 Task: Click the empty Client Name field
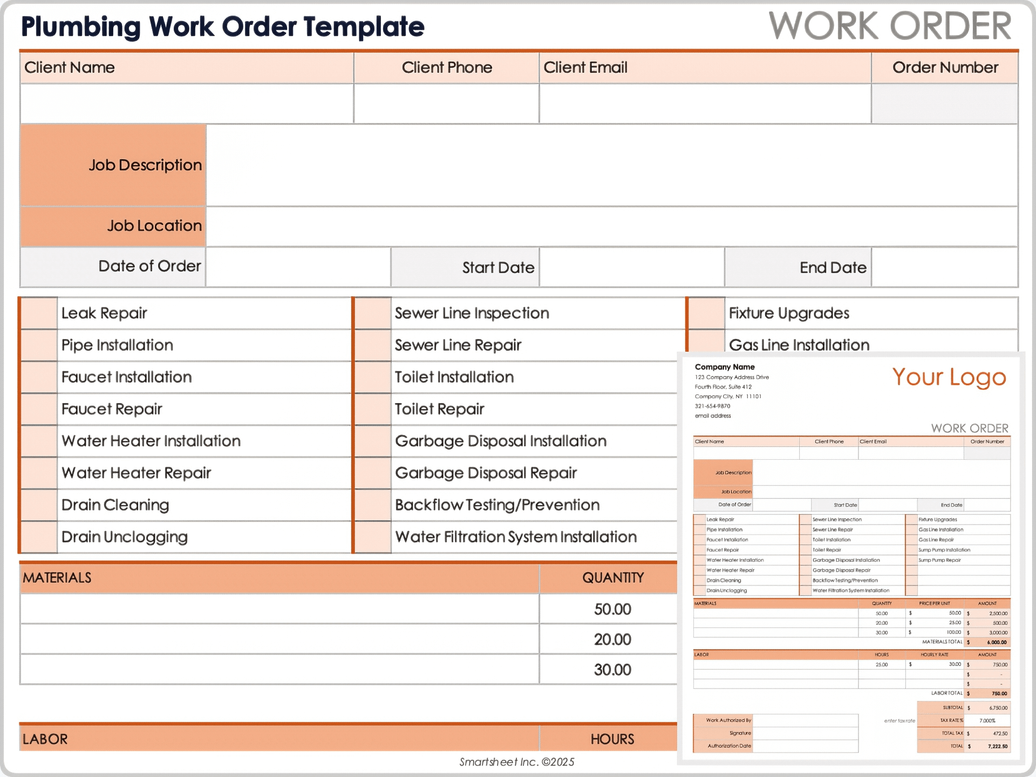[x=187, y=104]
